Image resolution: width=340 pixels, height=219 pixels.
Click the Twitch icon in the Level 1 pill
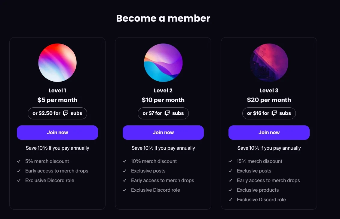[66, 113]
